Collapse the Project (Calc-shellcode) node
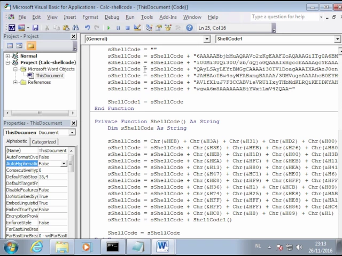This screenshot has width=342, height=256. [x=8, y=63]
